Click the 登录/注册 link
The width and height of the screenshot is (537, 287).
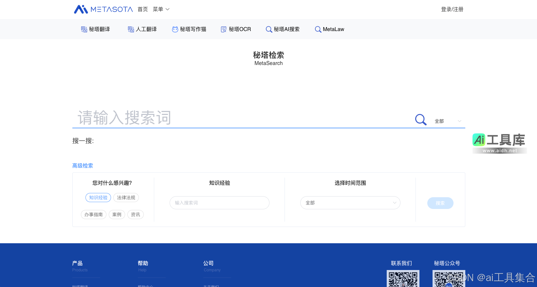(452, 9)
